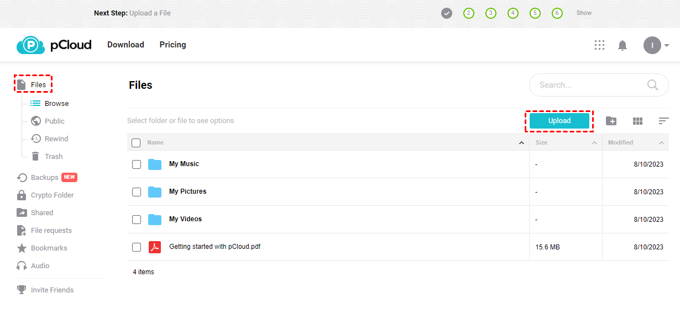Click Show next to step indicators
680x309 pixels.
(x=584, y=13)
